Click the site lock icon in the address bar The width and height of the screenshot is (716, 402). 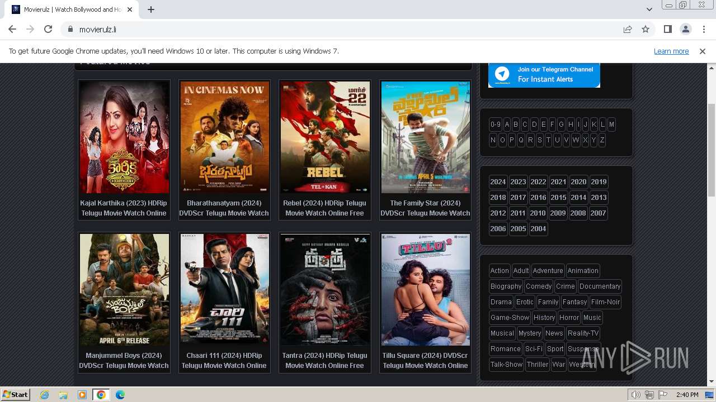point(70,29)
